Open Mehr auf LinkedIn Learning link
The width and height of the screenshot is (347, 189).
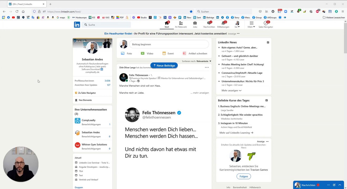[236, 133]
